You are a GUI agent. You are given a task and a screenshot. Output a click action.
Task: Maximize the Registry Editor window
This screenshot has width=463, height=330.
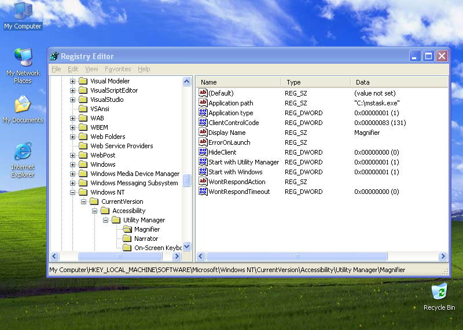point(428,56)
